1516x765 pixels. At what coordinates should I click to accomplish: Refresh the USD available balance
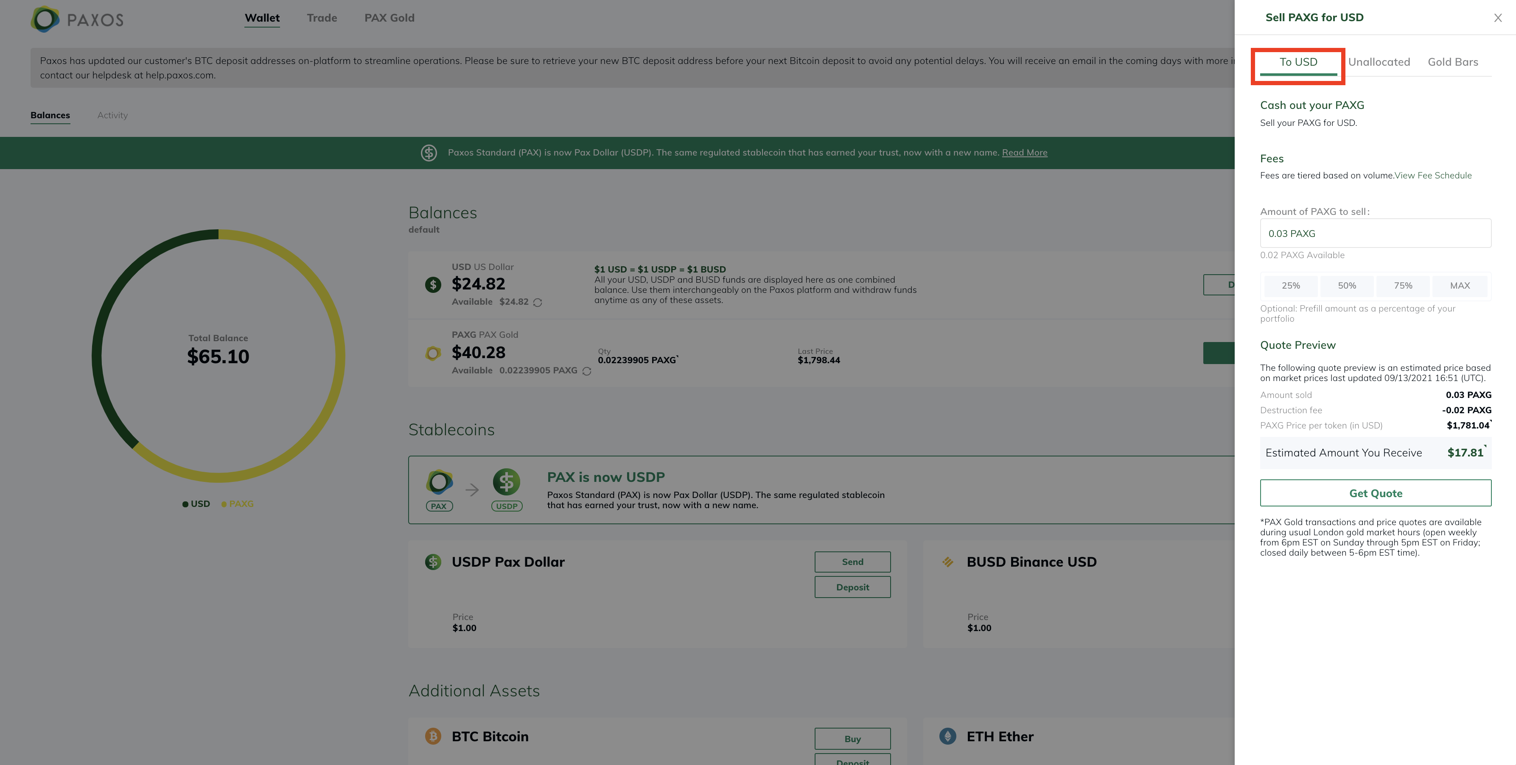537,302
